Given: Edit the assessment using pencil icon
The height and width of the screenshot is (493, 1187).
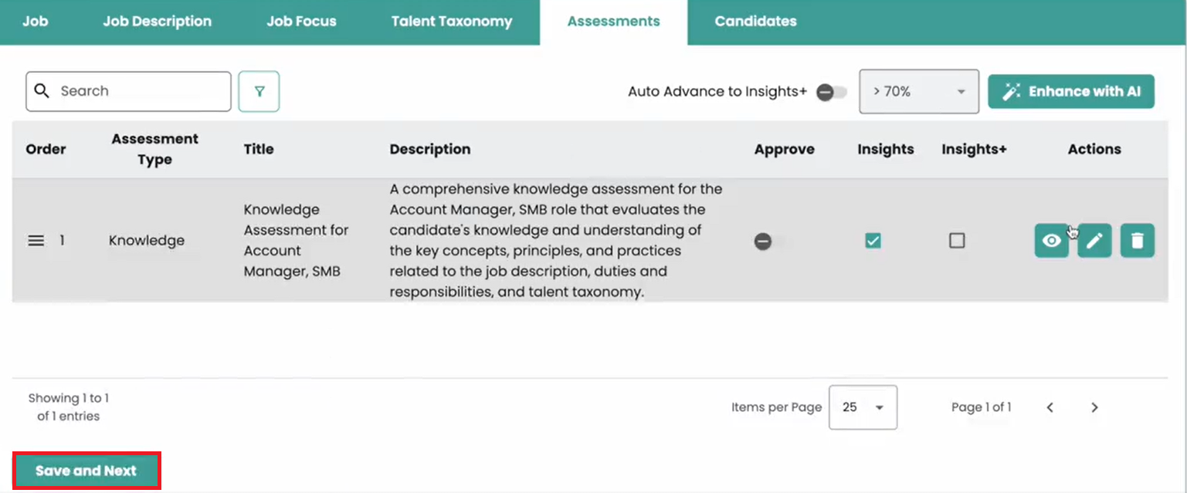Looking at the screenshot, I should [1094, 241].
